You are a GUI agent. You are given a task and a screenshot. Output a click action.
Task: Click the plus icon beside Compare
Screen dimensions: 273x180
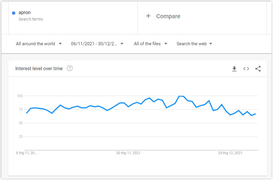(148, 16)
